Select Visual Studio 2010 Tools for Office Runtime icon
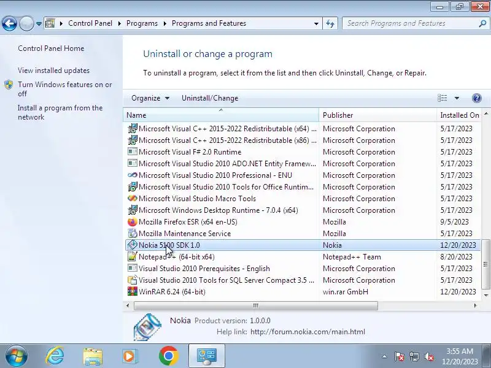 tap(133, 187)
